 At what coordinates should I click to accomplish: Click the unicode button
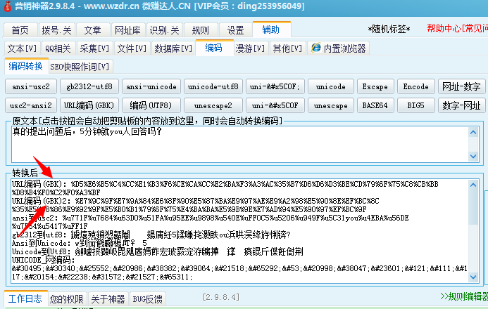331,86
